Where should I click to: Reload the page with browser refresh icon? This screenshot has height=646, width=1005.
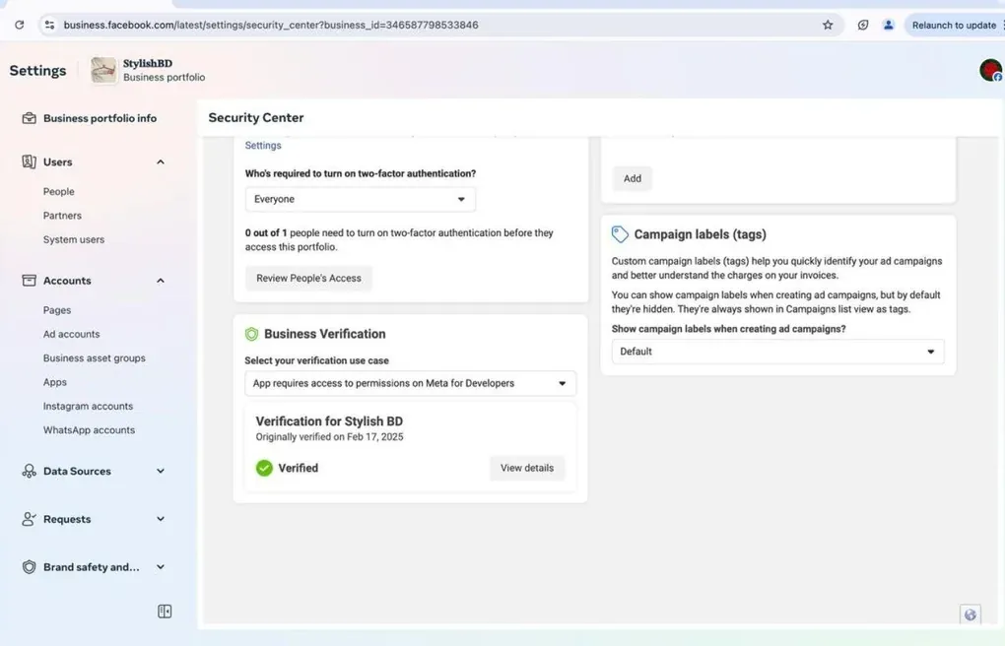pos(20,25)
